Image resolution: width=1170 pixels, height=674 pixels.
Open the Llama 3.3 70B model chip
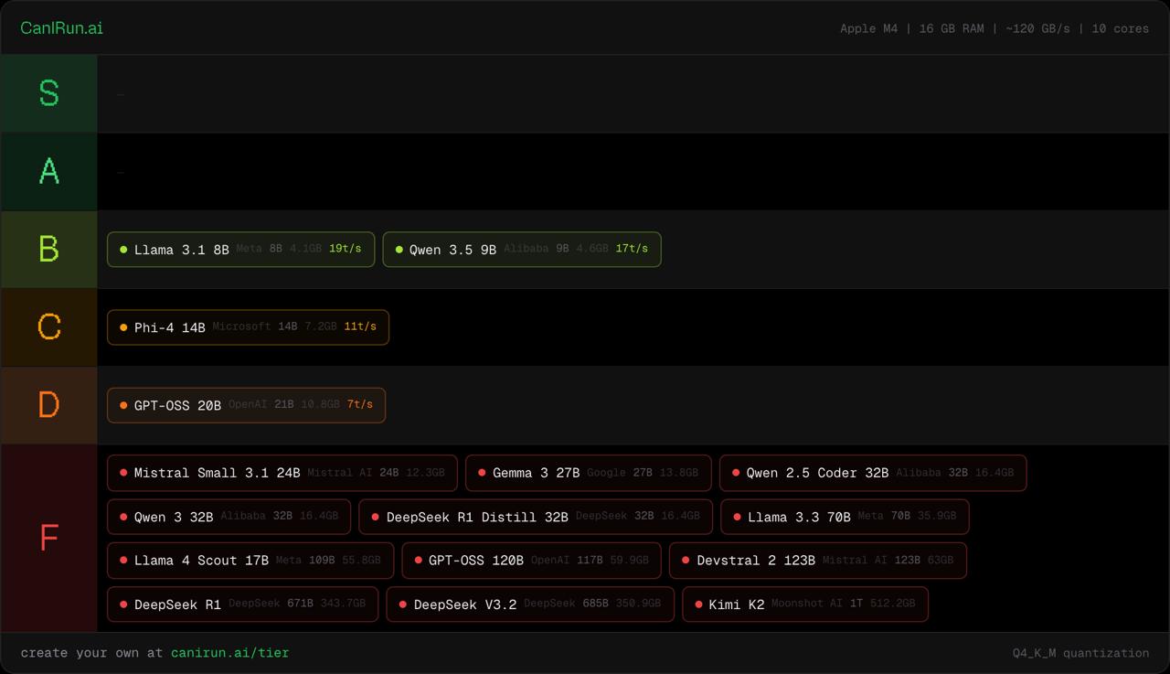point(844,517)
